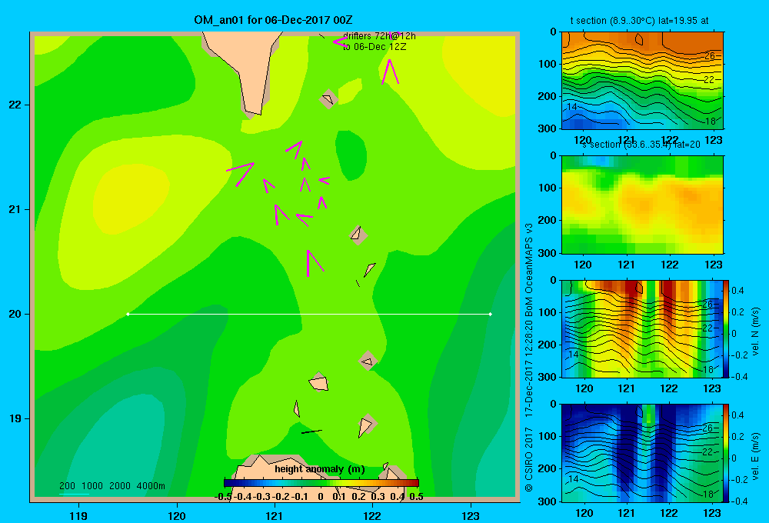The height and width of the screenshot is (523, 769).
Task: Click the 'to 06-Dec 12Z' text
Action: coord(375,47)
